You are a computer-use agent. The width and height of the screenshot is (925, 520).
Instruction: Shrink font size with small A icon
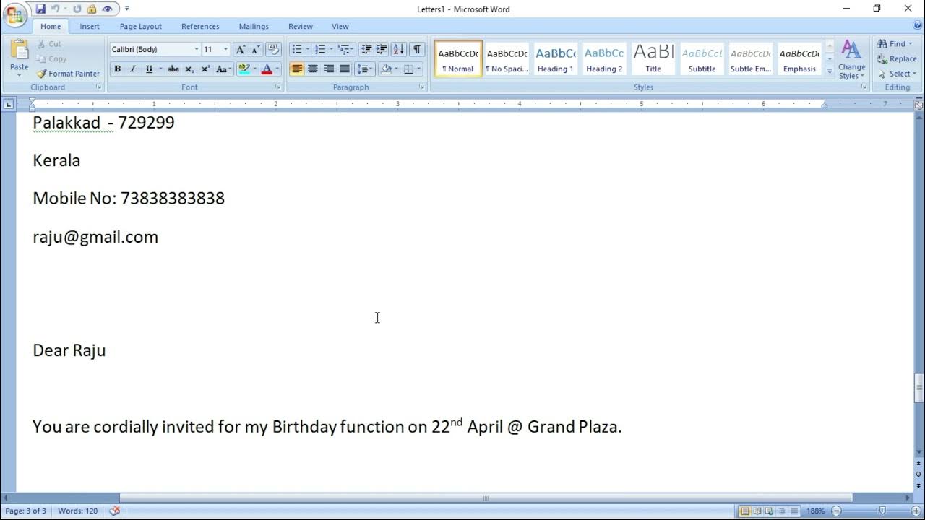[x=255, y=49]
